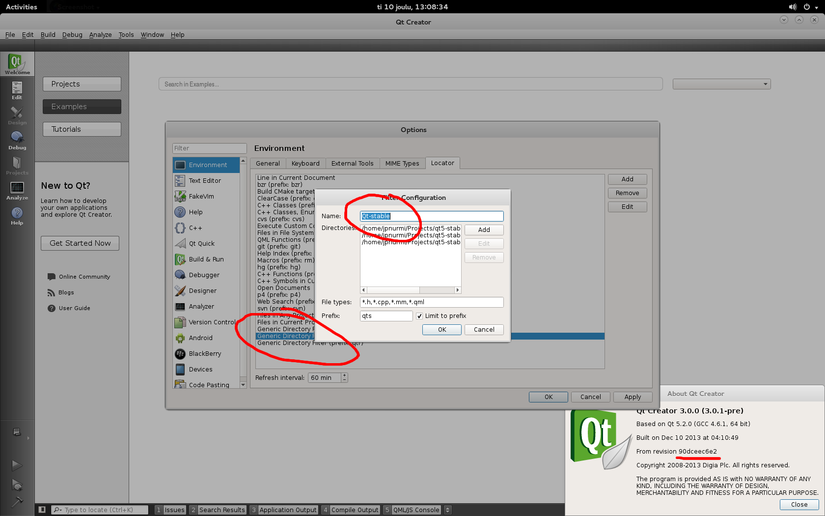Switch to External Tools tab
The width and height of the screenshot is (825, 516).
click(x=353, y=164)
